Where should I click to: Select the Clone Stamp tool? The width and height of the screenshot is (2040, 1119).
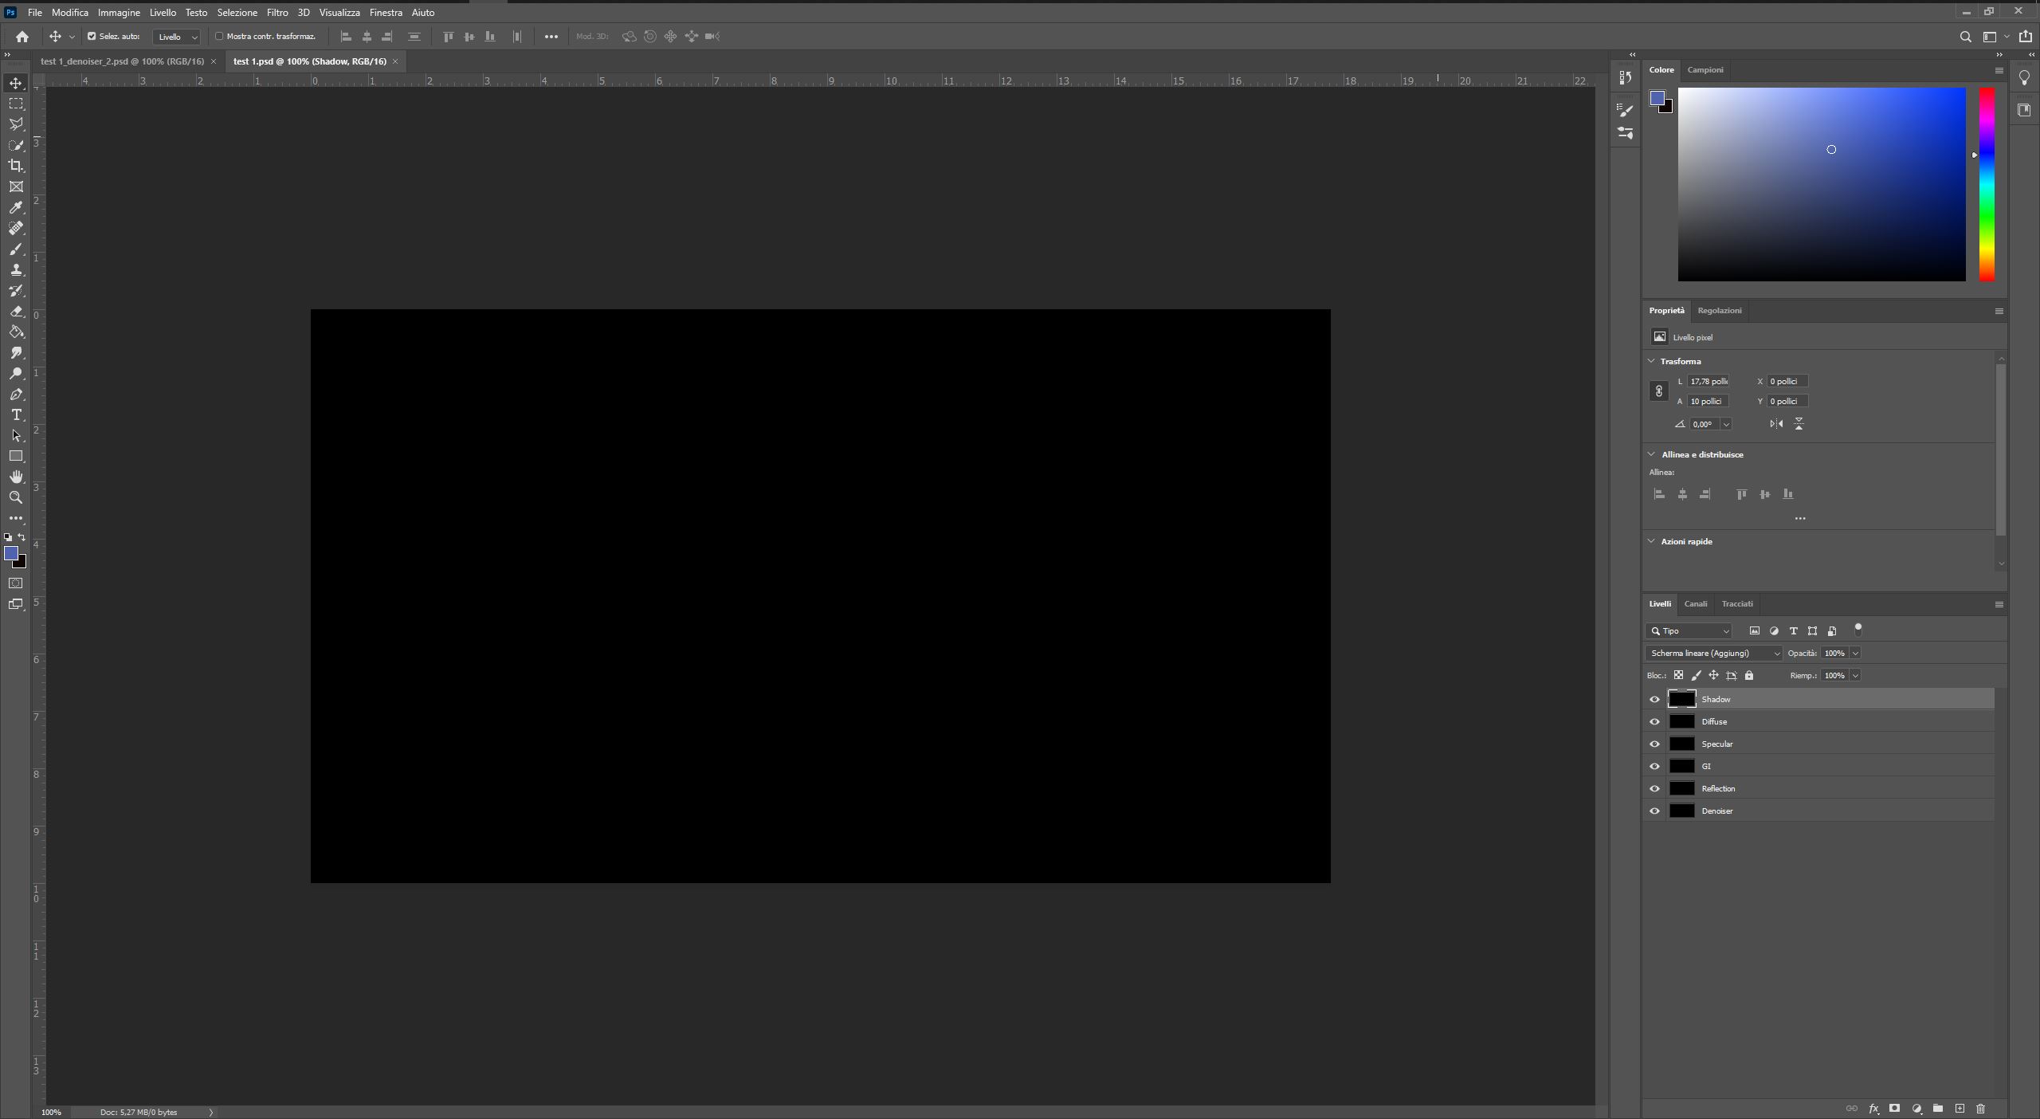16,270
